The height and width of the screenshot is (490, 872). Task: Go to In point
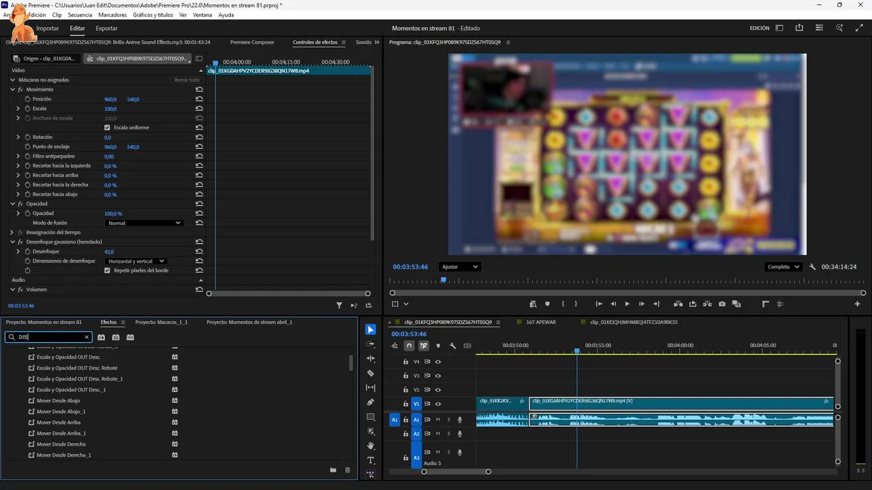599,304
